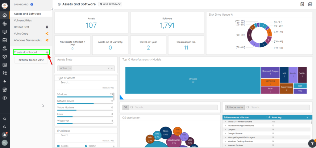Viewport: 316px width, 148px height.
Task: Click the add widget icon at top right
Action: coord(310,4)
